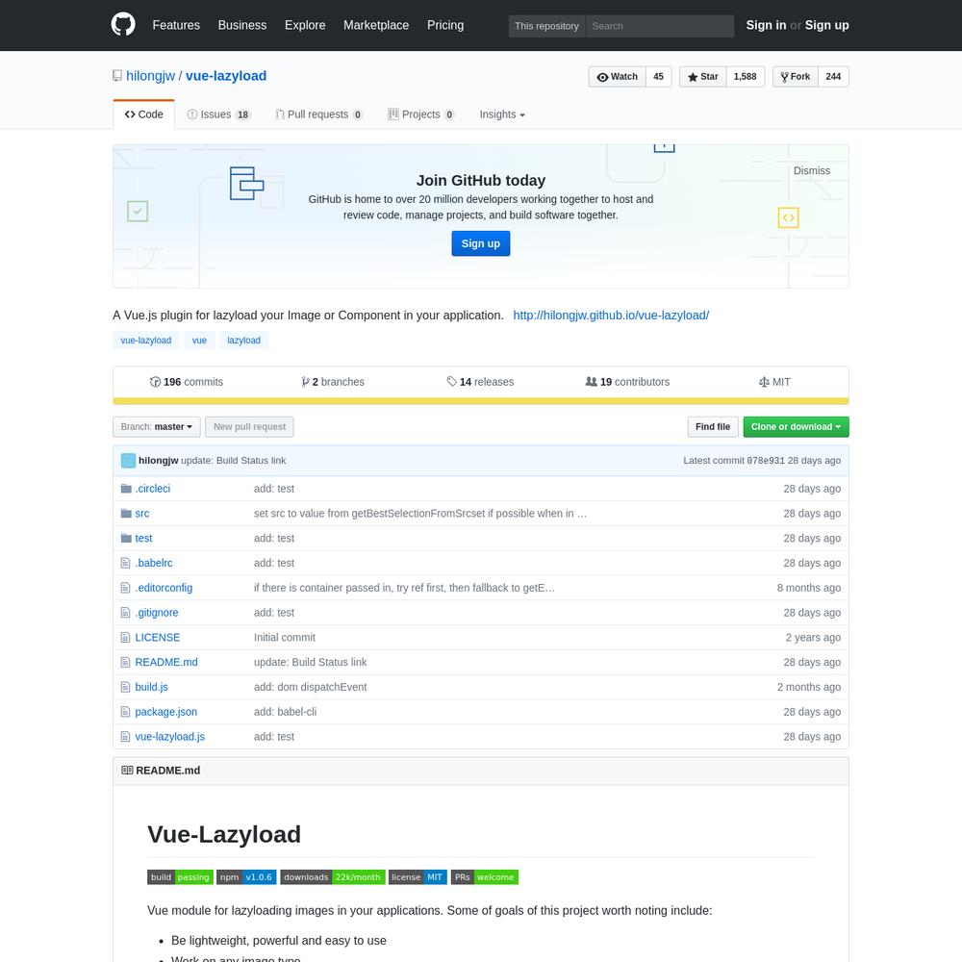
Task: Open Explore in top navigation
Action: (x=305, y=25)
